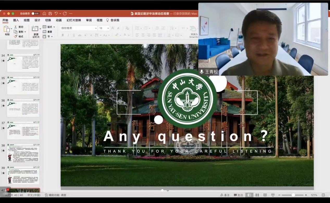Viewport: 330px width, 203px height.
Task: Select slide 36 thumbnail
Action: [x=23, y=108]
